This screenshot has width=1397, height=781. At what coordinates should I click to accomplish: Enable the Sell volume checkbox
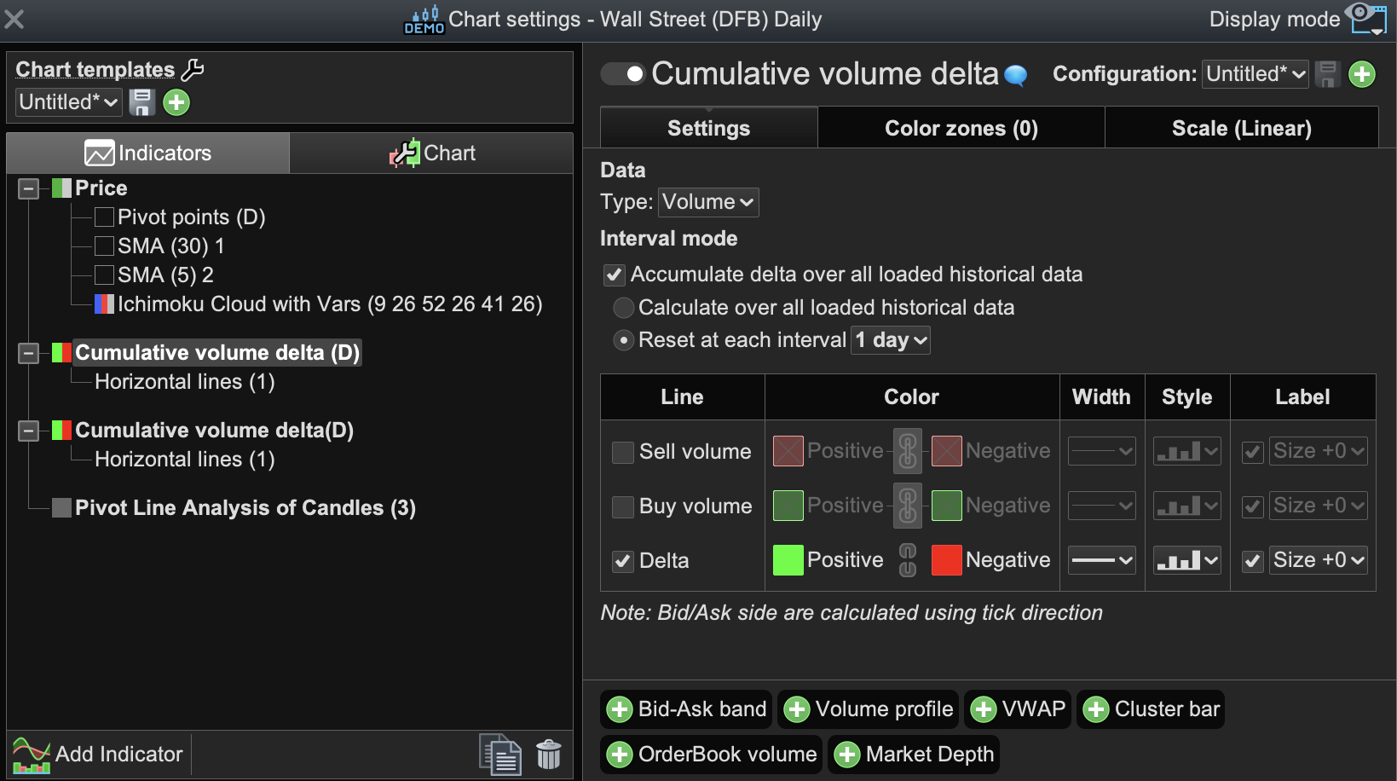623,452
